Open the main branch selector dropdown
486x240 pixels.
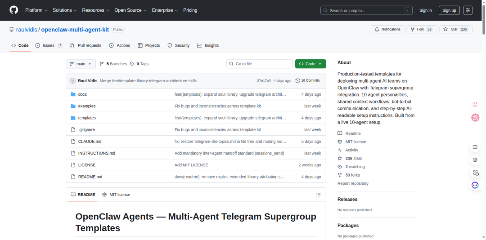coord(81,64)
